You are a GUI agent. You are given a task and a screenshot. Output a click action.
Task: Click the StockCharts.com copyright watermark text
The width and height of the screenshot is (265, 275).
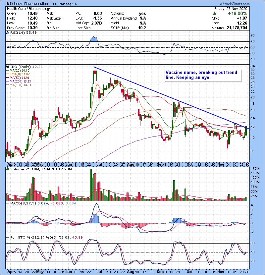[x=235, y=4]
